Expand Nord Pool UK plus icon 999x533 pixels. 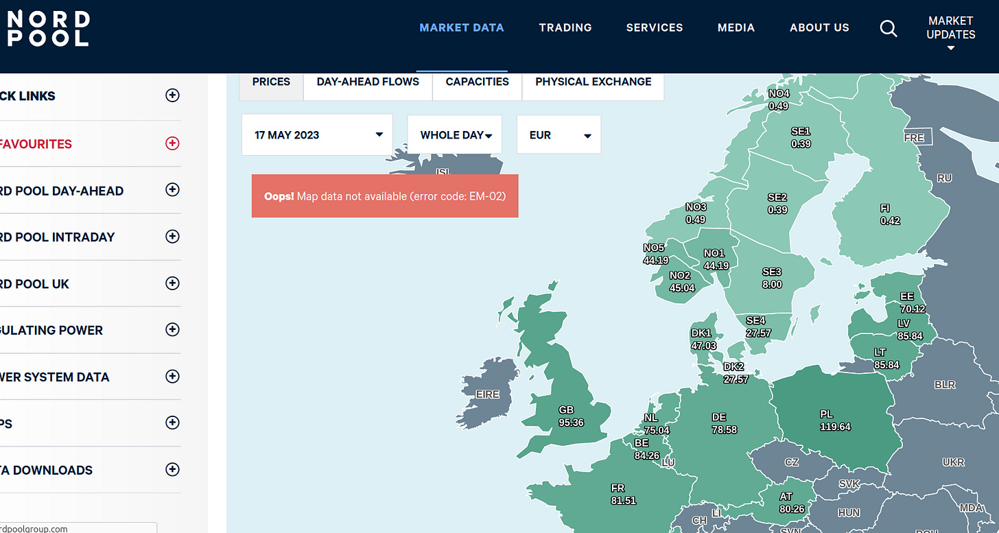[172, 283]
